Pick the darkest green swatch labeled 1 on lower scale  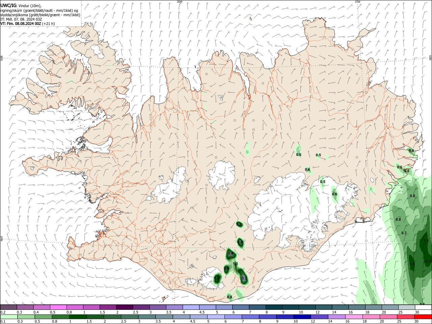[78, 317]
